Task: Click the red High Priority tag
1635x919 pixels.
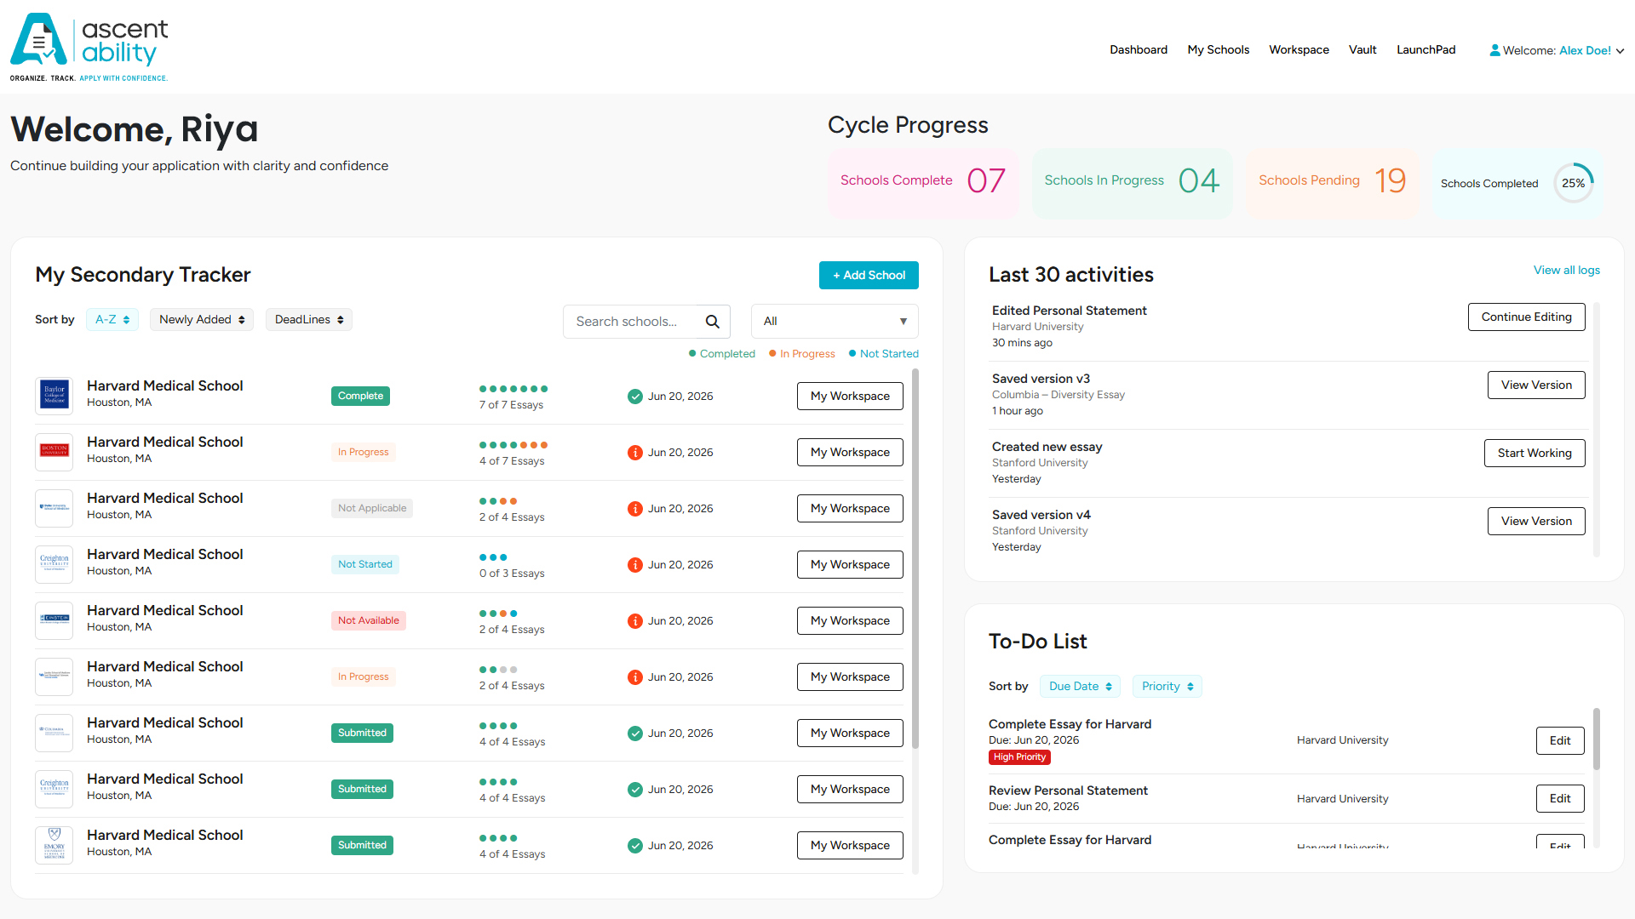Action: coord(1019,757)
